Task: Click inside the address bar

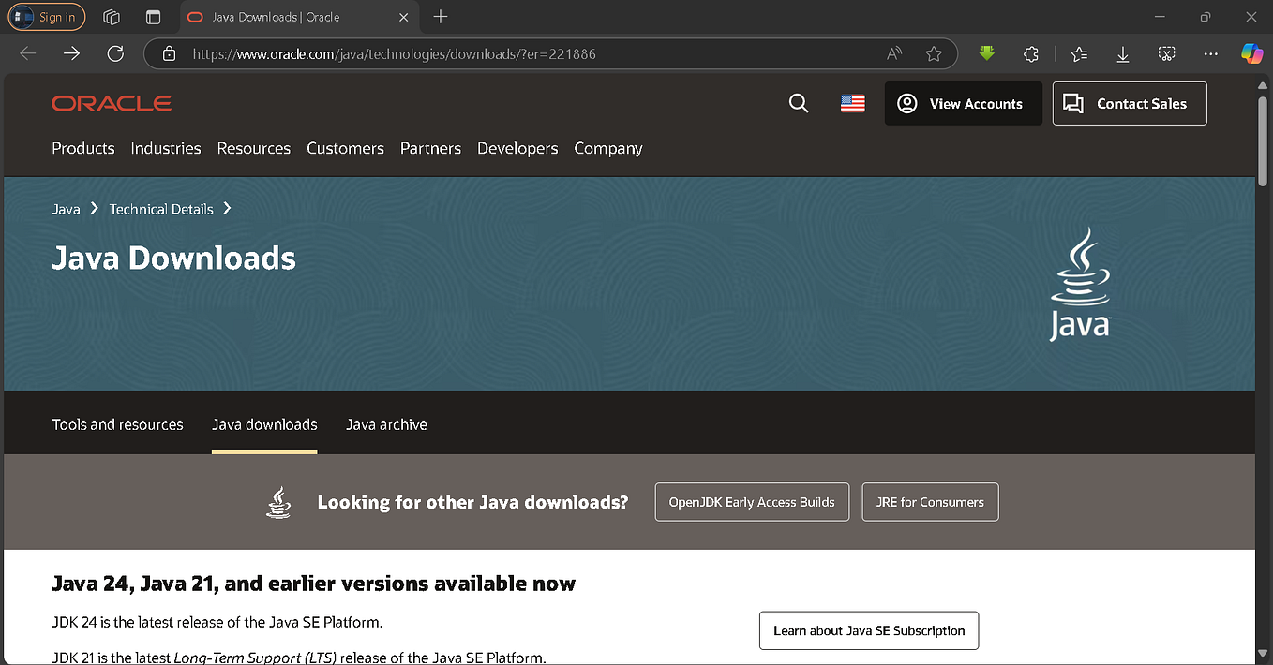Action: point(469,53)
